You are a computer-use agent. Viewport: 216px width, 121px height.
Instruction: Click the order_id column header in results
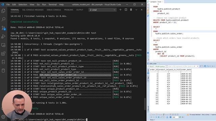point(154,70)
